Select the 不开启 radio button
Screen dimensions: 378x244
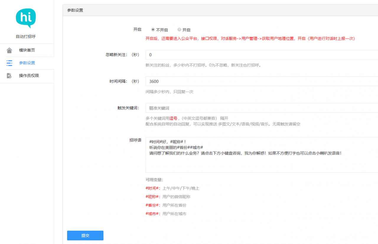(153, 30)
